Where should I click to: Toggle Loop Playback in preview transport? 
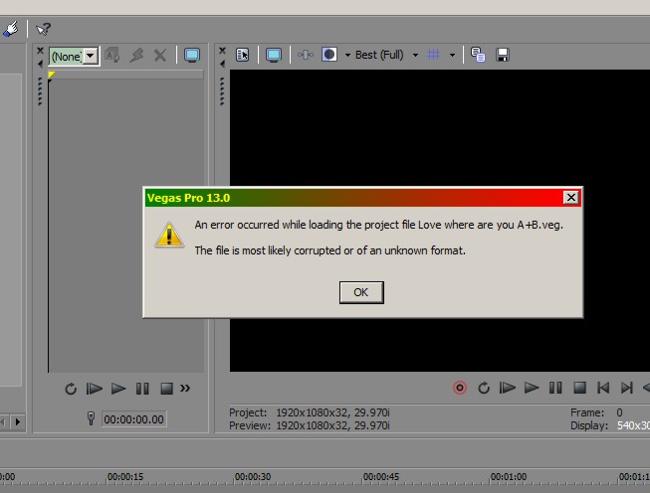(x=484, y=389)
